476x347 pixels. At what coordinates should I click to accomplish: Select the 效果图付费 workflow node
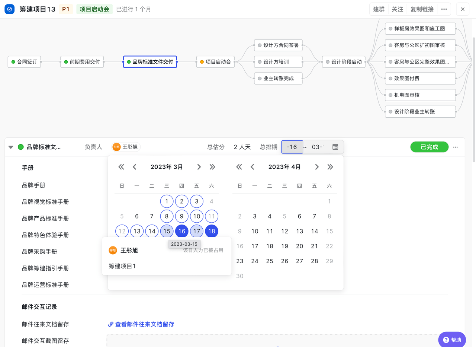coord(420,79)
